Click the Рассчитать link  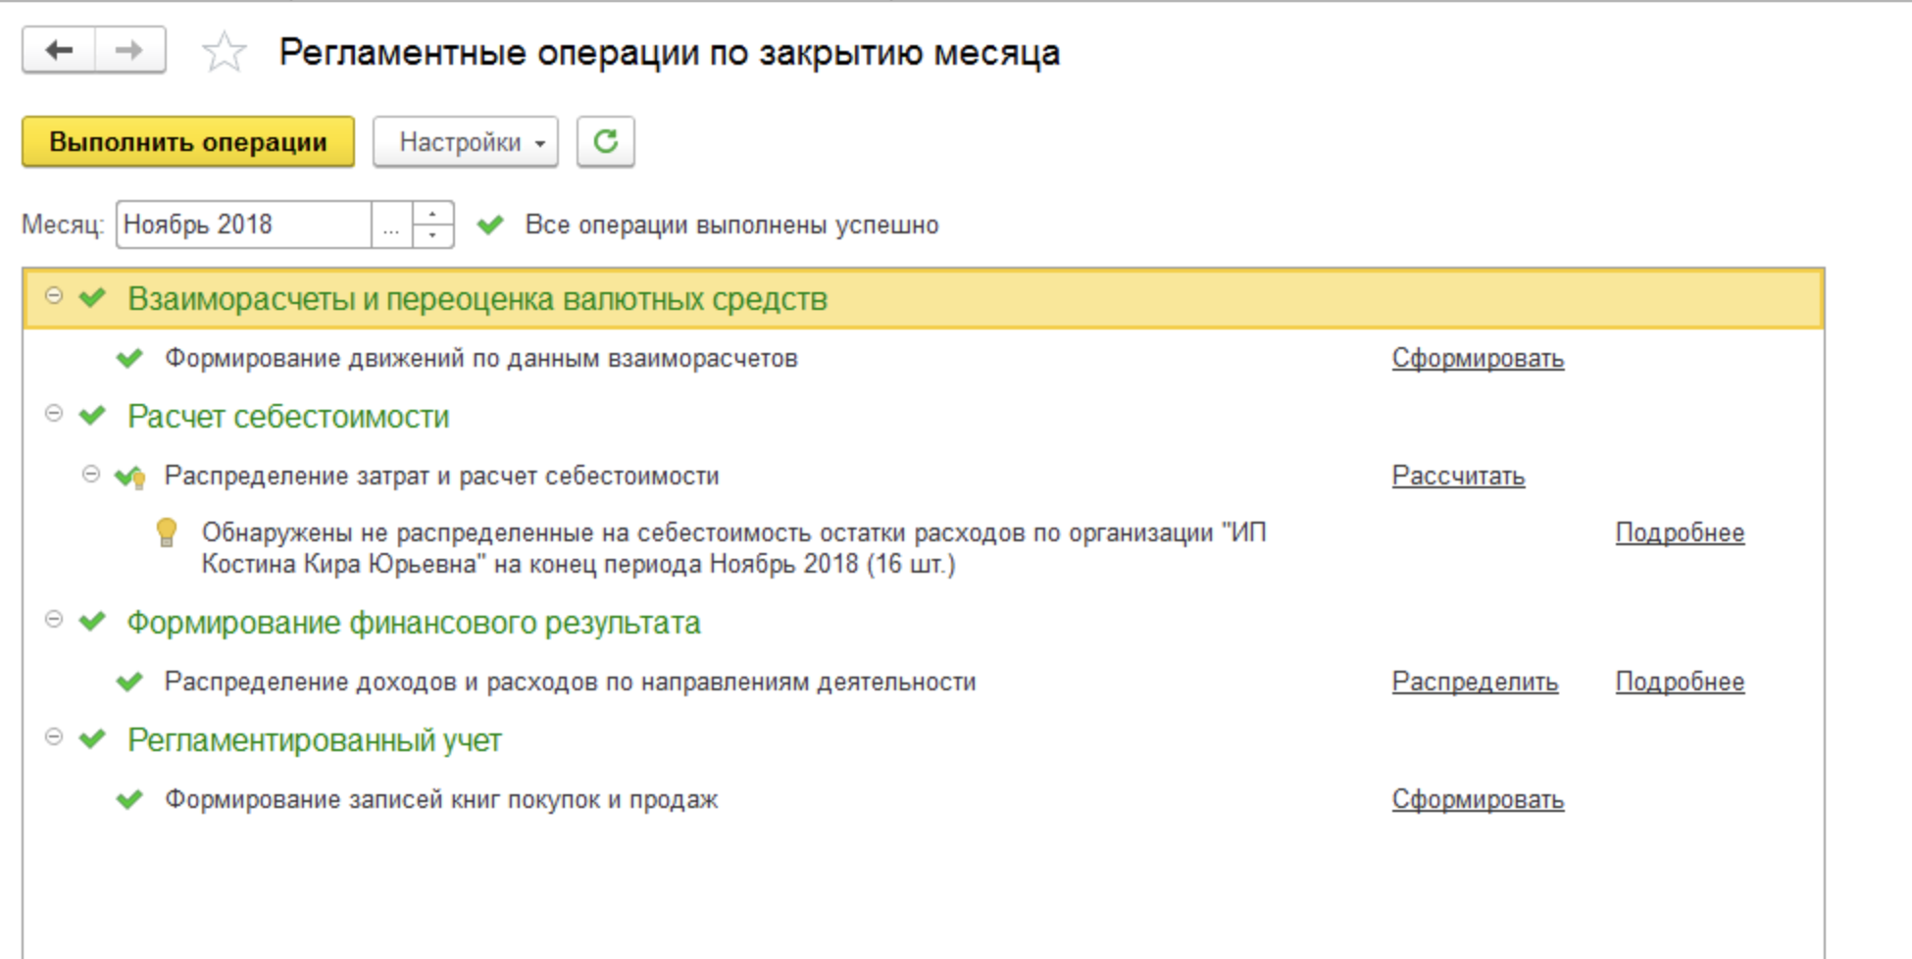tap(1458, 477)
